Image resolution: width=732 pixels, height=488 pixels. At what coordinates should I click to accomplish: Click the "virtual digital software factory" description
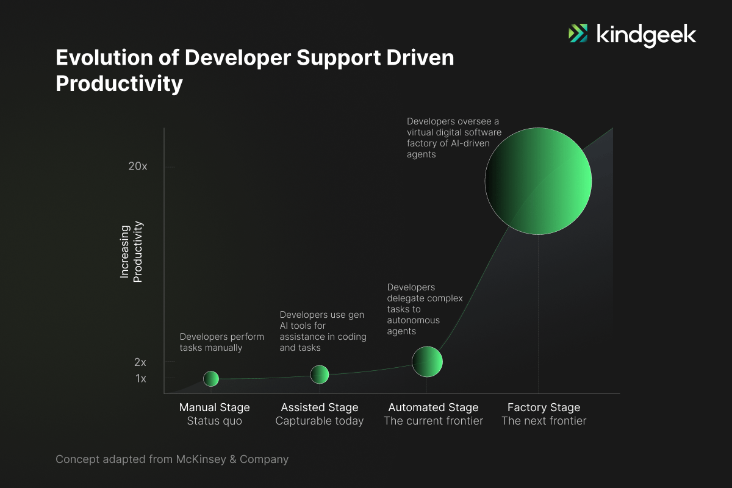pos(454,138)
